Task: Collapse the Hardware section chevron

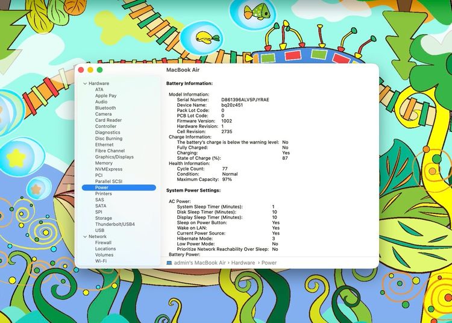Action: point(85,84)
